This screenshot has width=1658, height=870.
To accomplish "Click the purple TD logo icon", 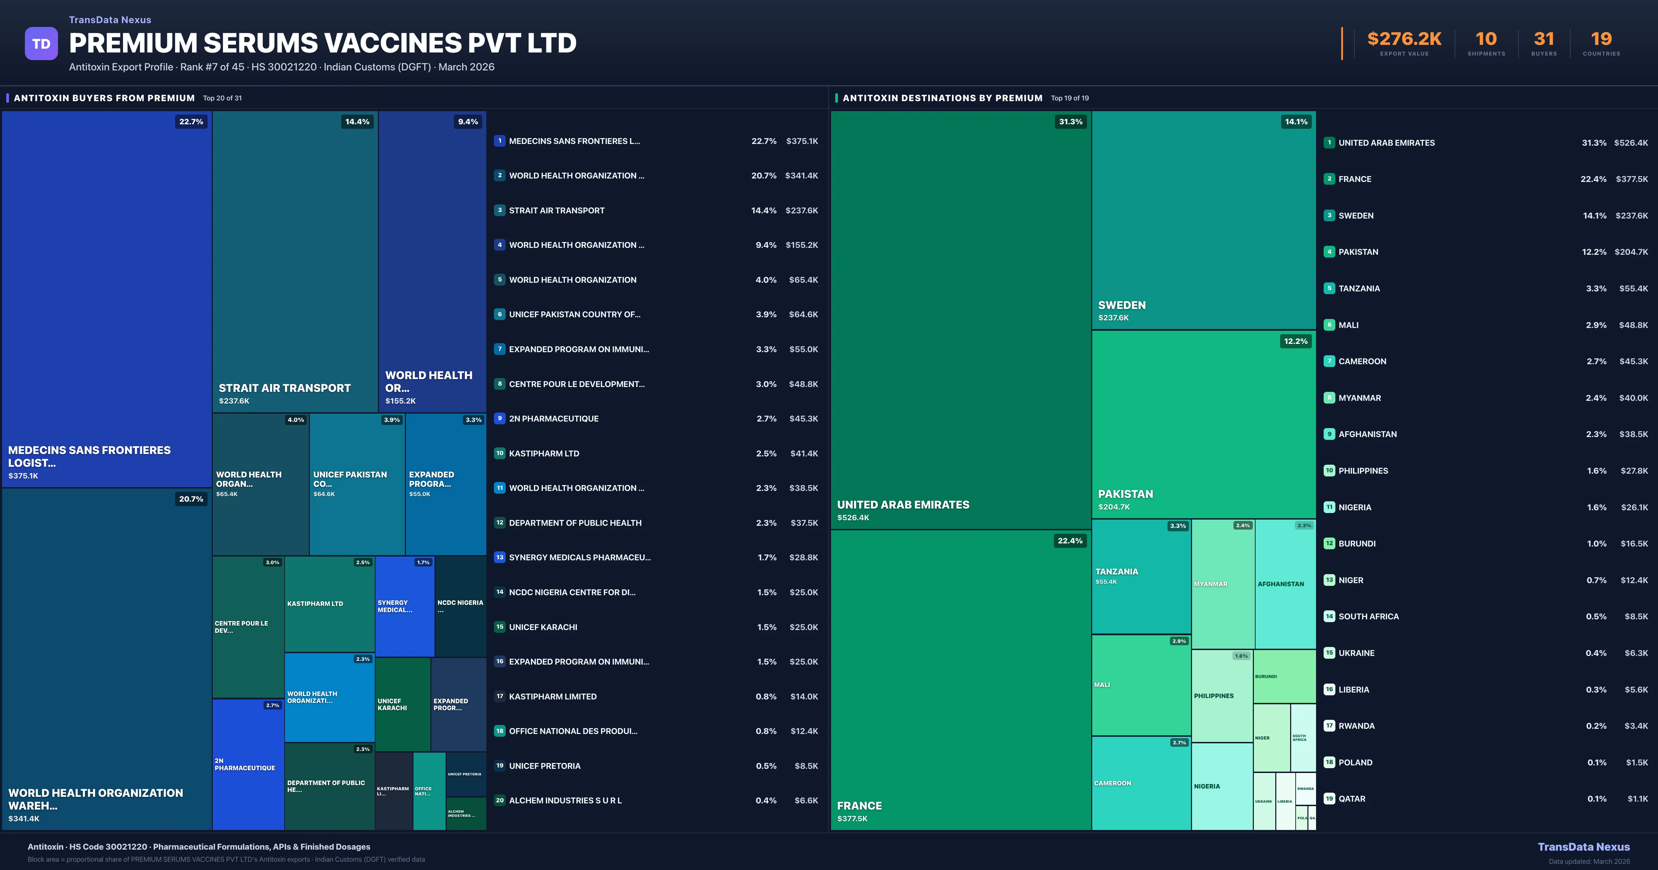I will coord(41,44).
